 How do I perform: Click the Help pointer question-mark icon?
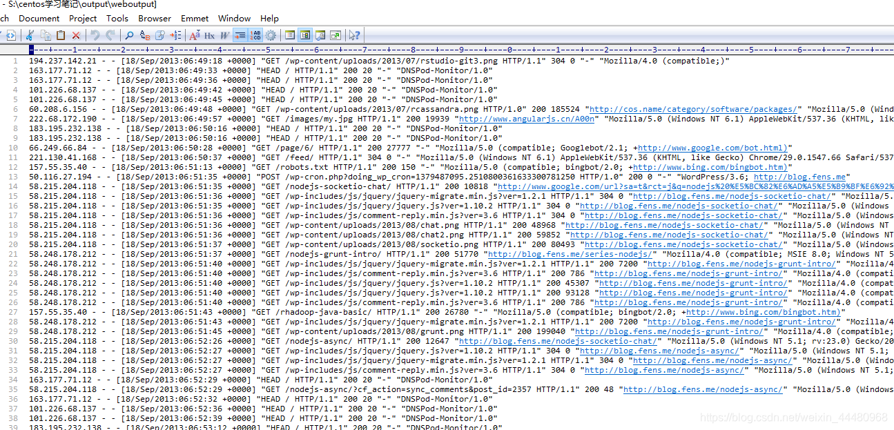point(354,35)
